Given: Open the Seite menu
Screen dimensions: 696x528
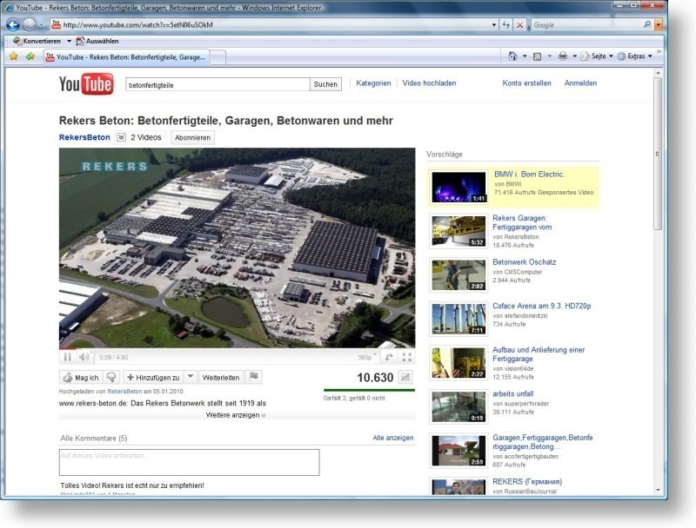Looking at the screenshot, I should point(597,56).
